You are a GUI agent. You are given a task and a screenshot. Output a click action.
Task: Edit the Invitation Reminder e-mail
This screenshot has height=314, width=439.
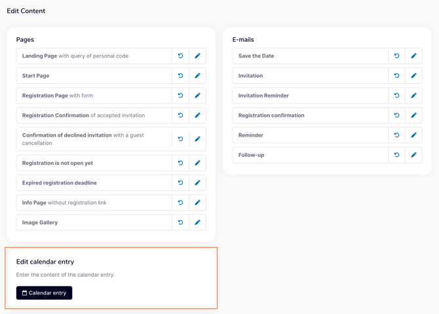413,96
